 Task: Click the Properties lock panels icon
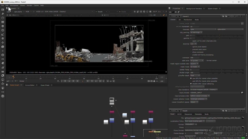click(173, 12)
